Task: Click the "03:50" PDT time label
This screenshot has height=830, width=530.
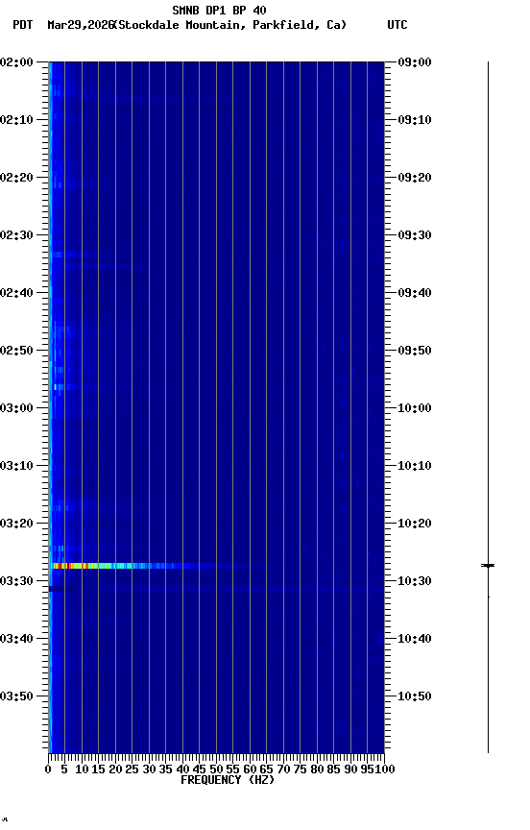Action: [16, 696]
